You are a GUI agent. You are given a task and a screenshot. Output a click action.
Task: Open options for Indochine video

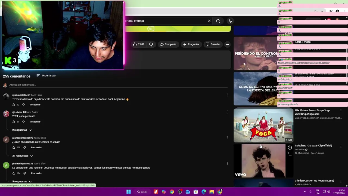pos(341,146)
